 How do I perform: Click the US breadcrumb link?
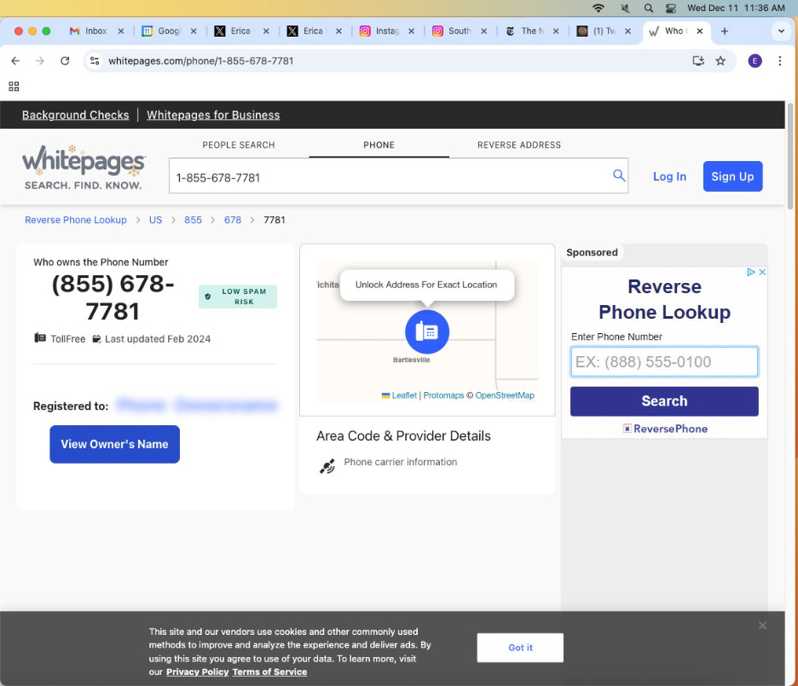click(155, 220)
